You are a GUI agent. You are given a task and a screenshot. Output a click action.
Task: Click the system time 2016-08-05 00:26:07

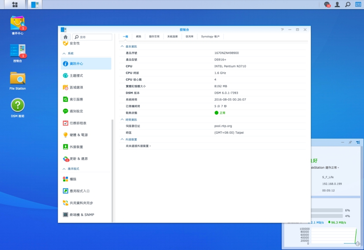click(230, 100)
